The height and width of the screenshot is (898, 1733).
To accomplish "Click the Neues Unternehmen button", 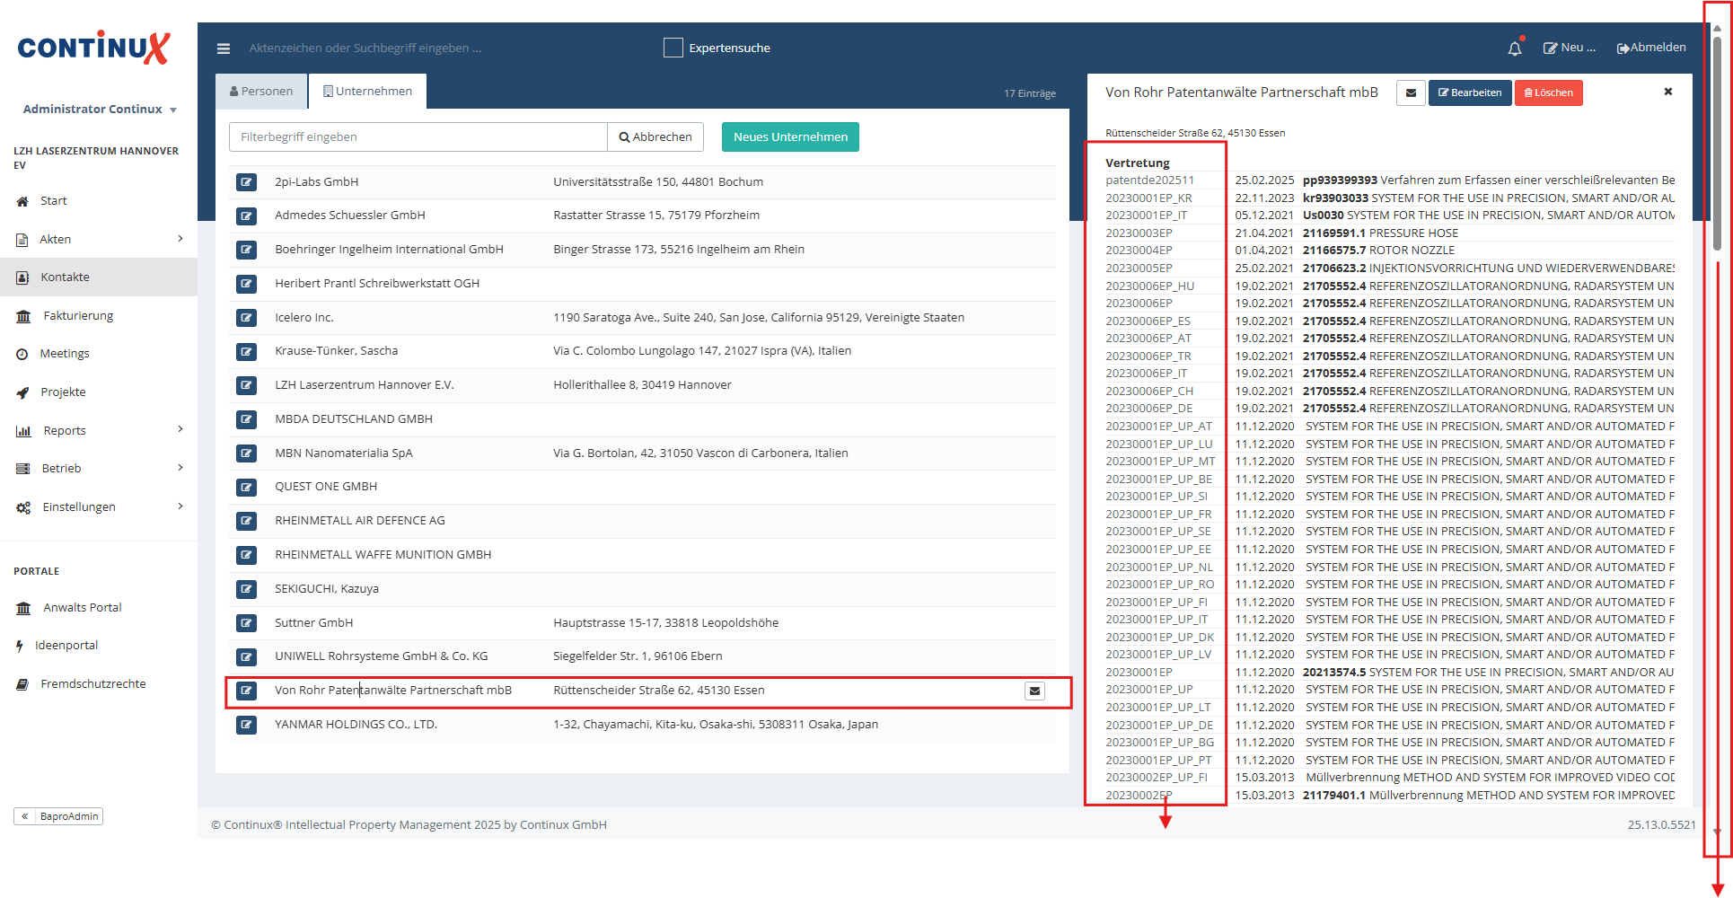I will click(790, 137).
